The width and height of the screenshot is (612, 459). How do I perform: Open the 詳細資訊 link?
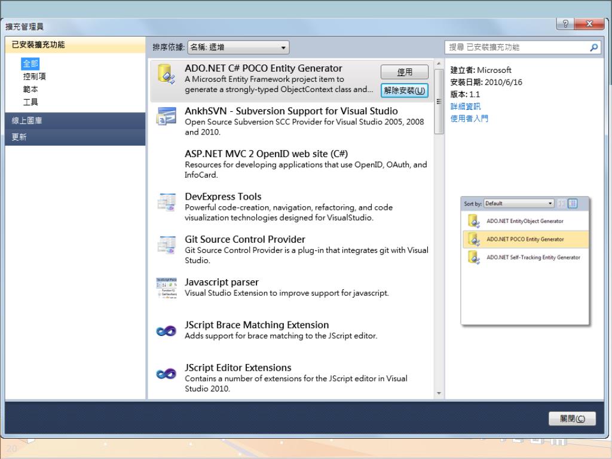click(465, 106)
